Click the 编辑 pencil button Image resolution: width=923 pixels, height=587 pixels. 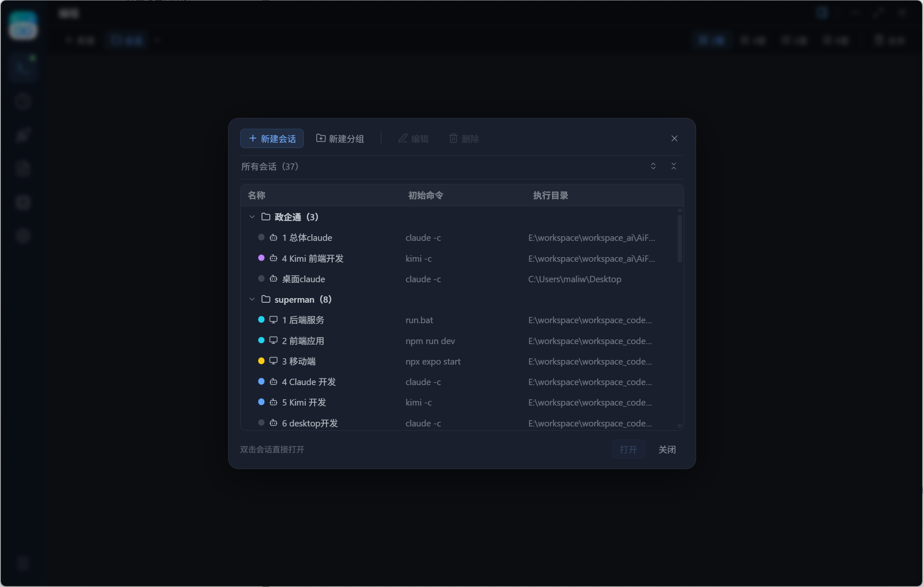coord(413,138)
